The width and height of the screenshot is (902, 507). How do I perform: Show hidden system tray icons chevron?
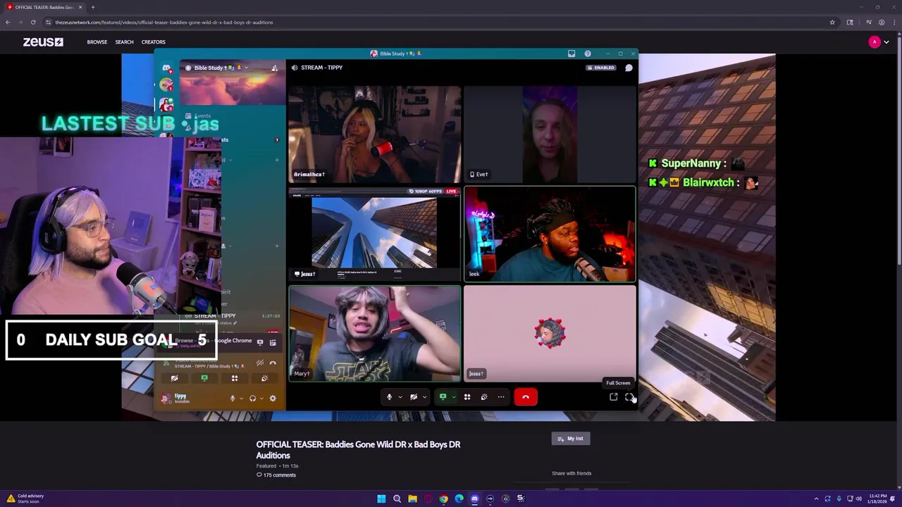coord(816,499)
